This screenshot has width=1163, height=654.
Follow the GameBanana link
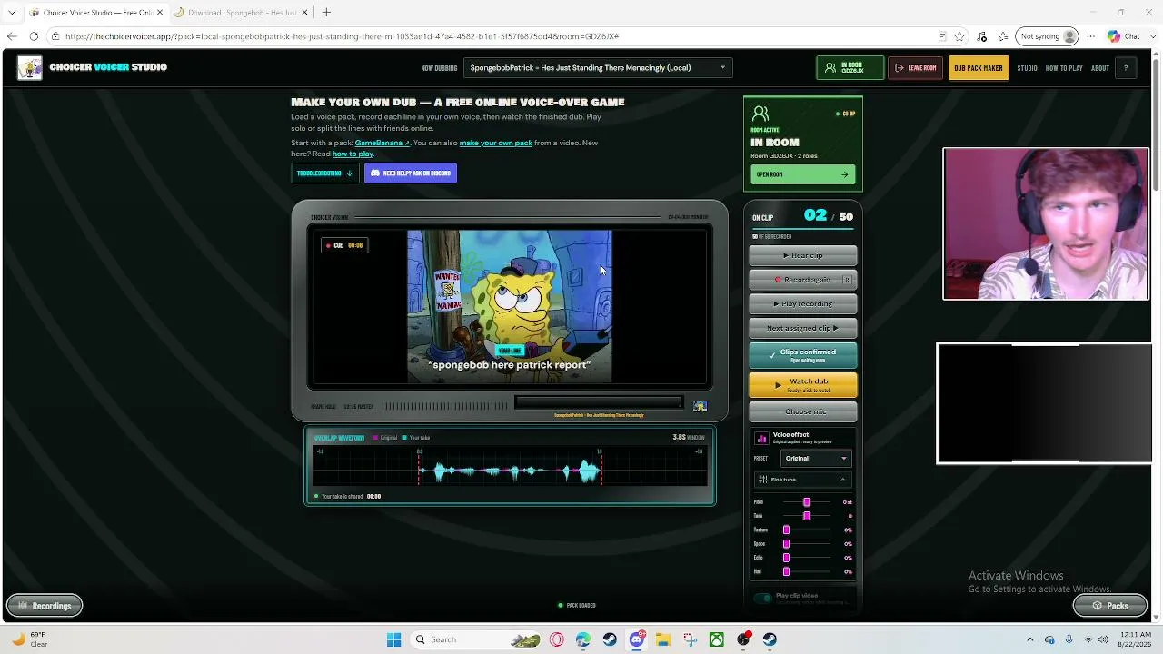(x=382, y=143)
